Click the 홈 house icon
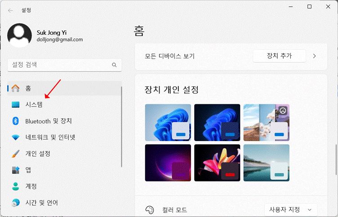Image resolution: width=338 pixels, height=217 pixels. coord(15,88)
